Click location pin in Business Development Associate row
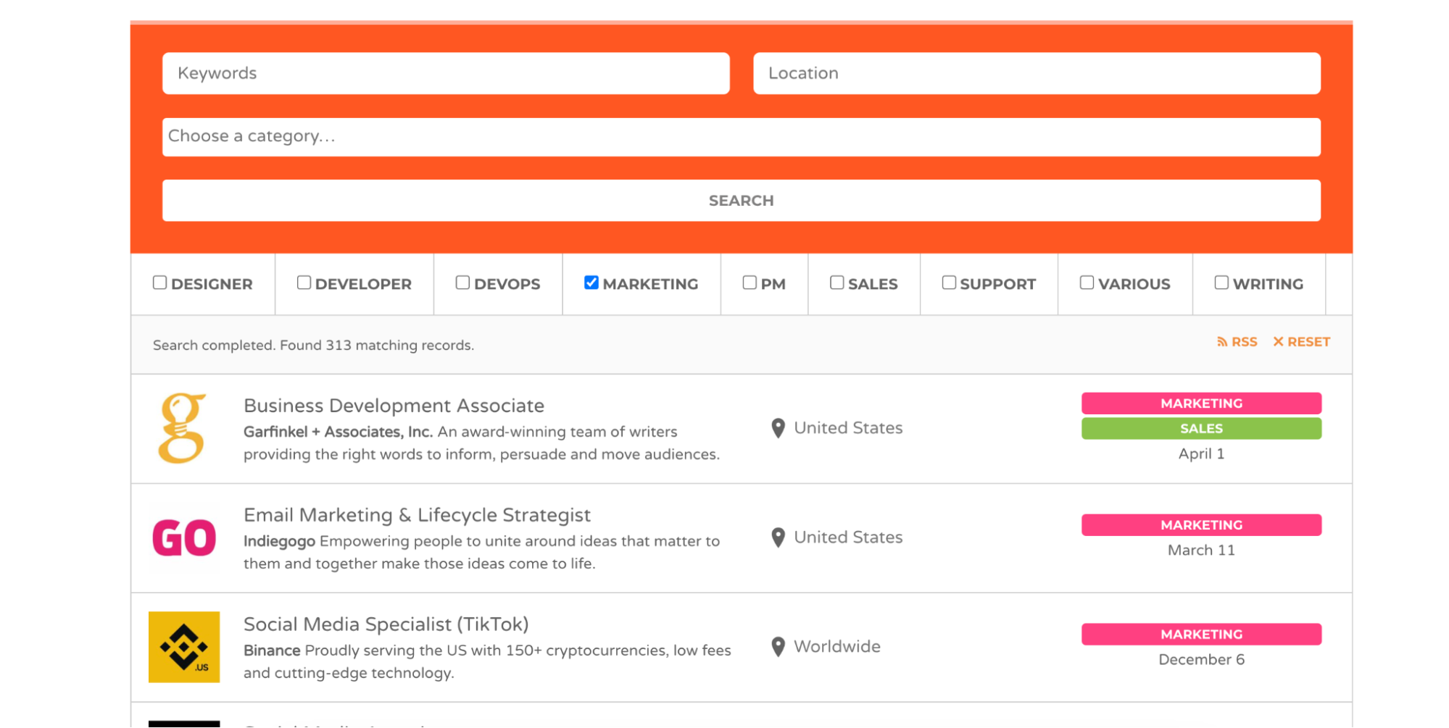 pos(778,429)
